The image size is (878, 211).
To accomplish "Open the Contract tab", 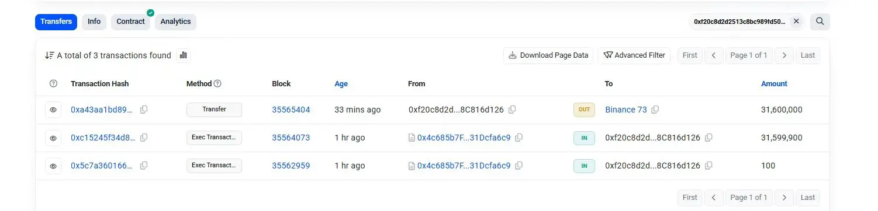I will [130, 22].
